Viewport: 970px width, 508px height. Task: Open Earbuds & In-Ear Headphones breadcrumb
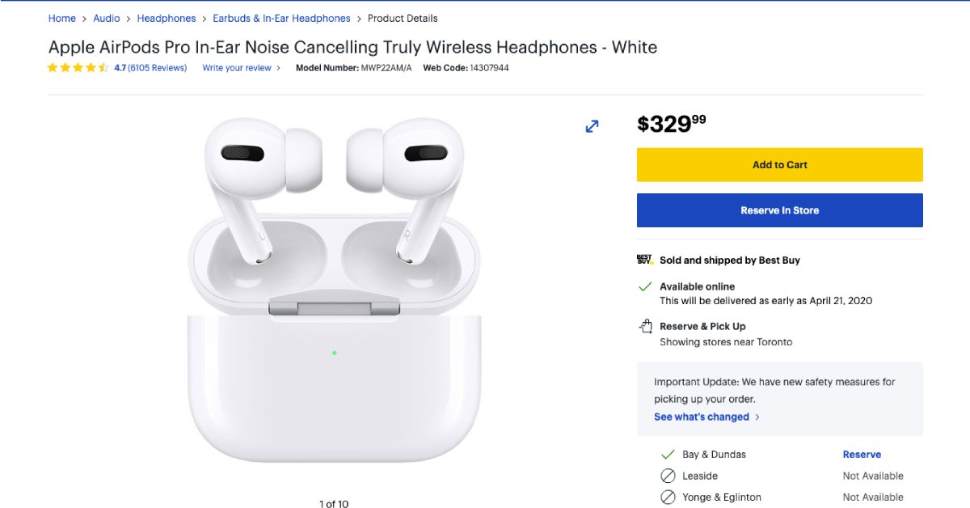click(281, 18)
